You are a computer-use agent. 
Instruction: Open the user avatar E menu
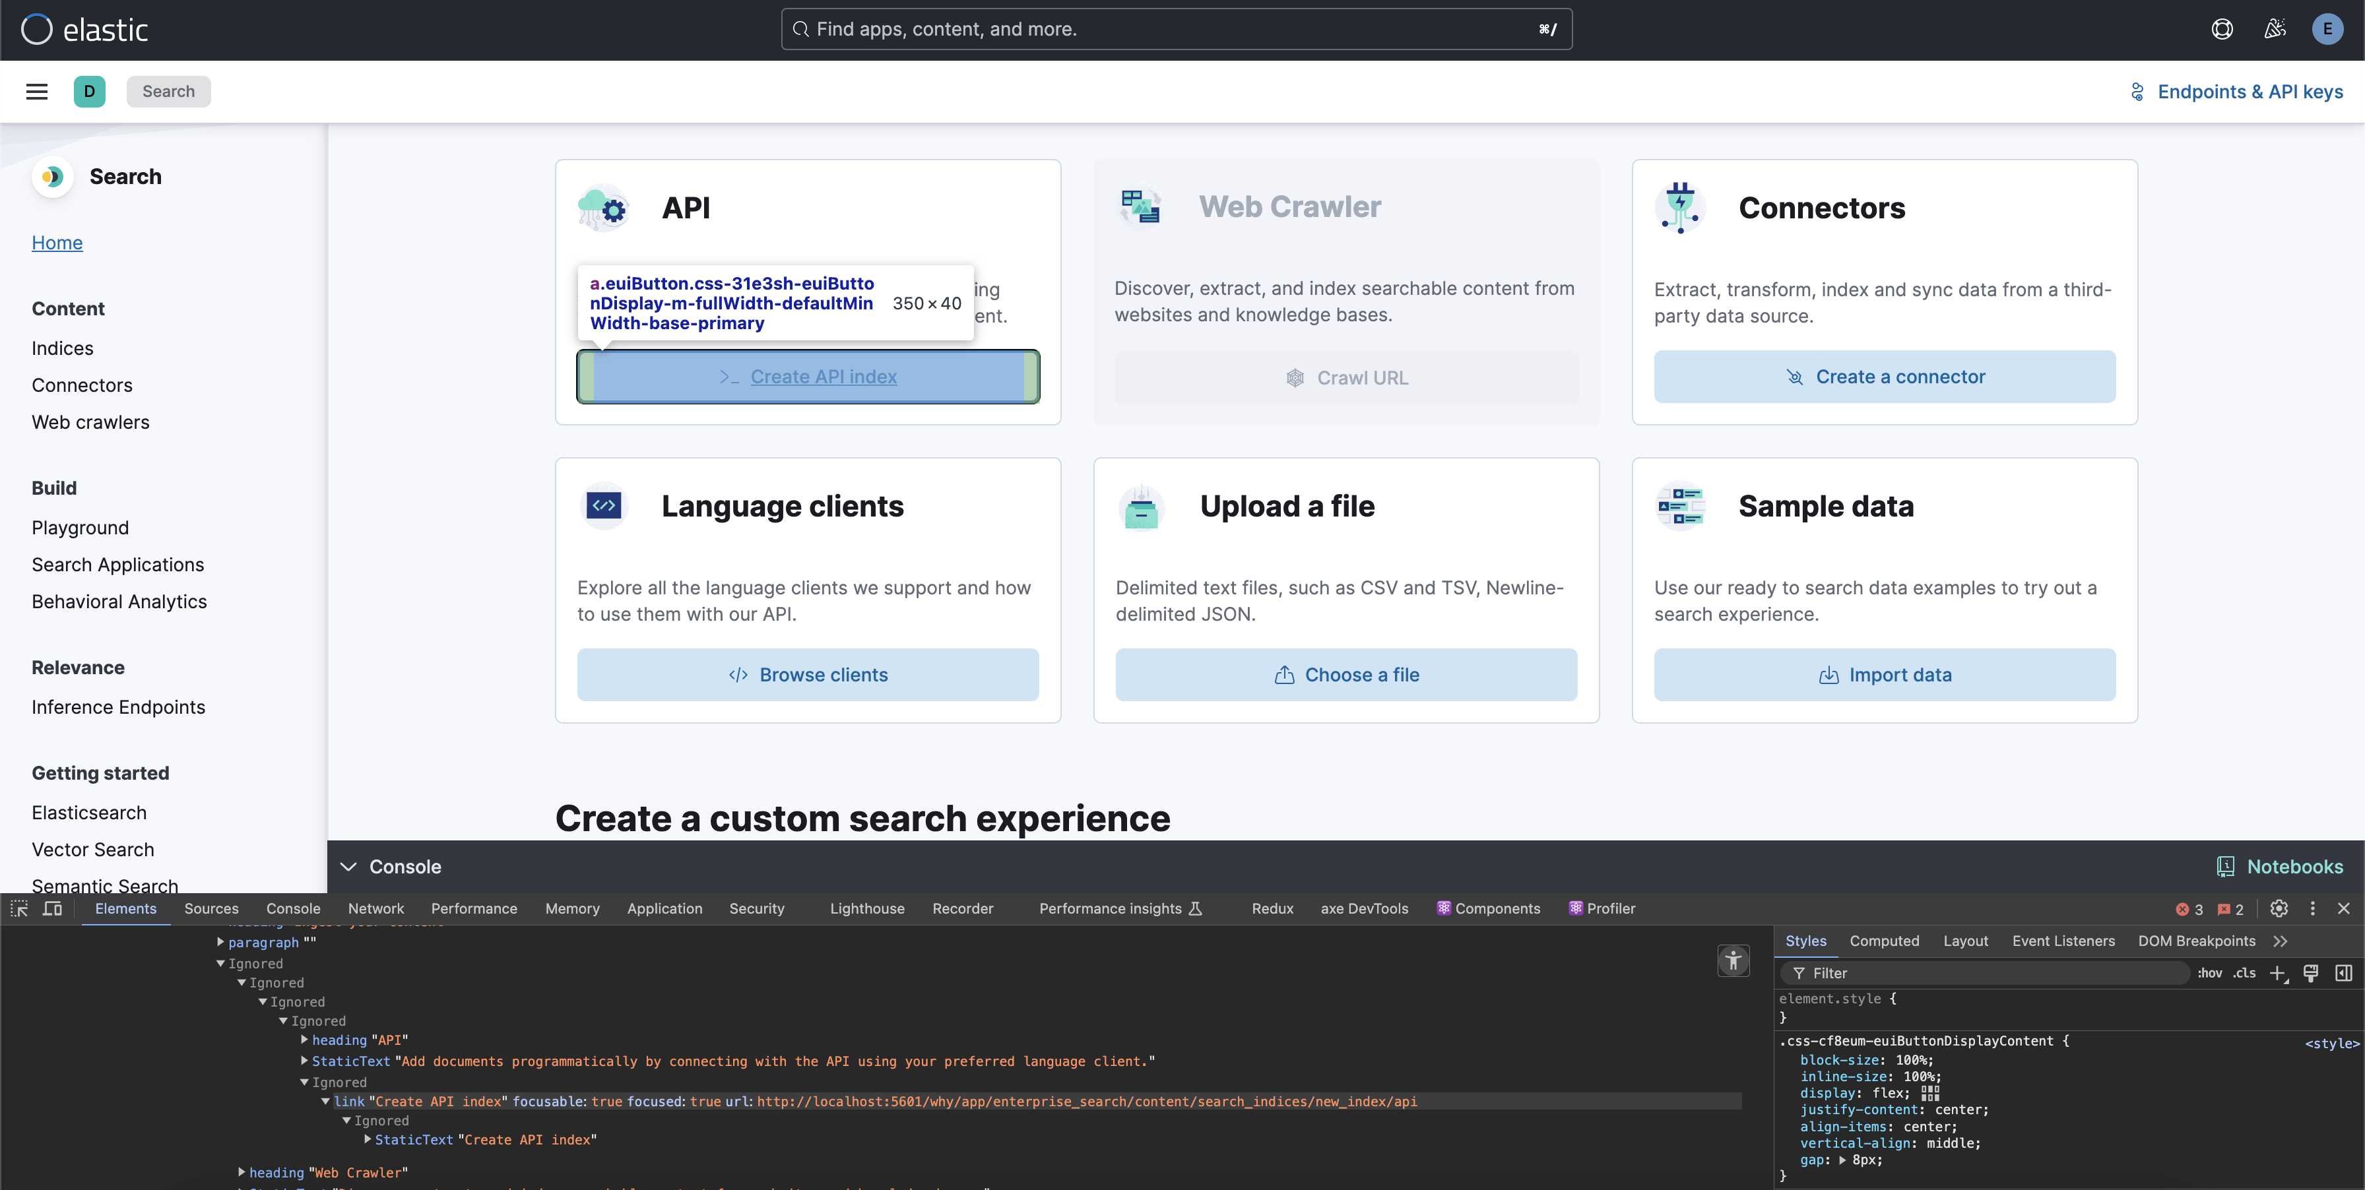2327,30
